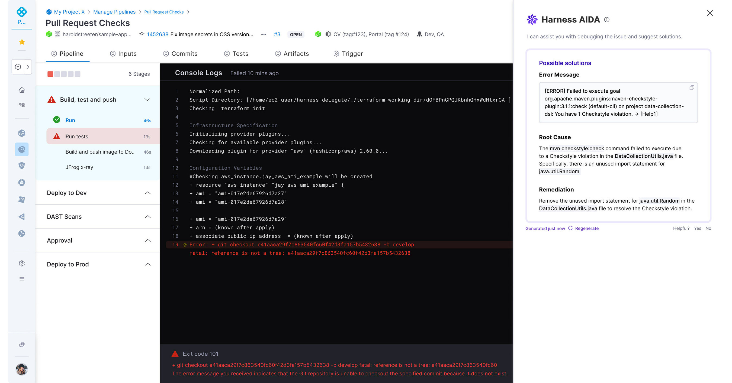This screenshot has height=383, width=732.
Task: Click the settings gear in the left sidebar
Action: point(22,263)
